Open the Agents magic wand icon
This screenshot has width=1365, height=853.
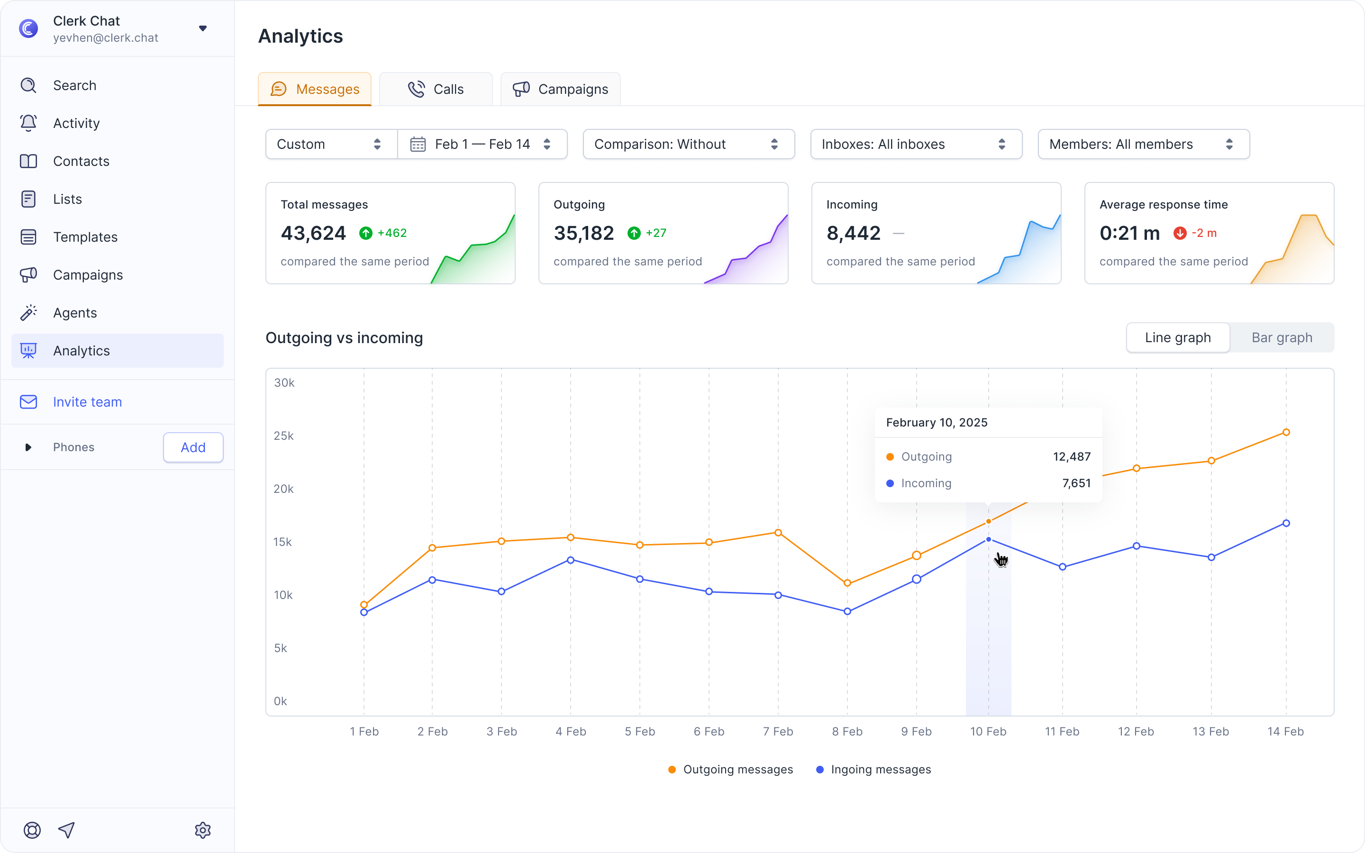pyautogui.click(x=28, y=313)
